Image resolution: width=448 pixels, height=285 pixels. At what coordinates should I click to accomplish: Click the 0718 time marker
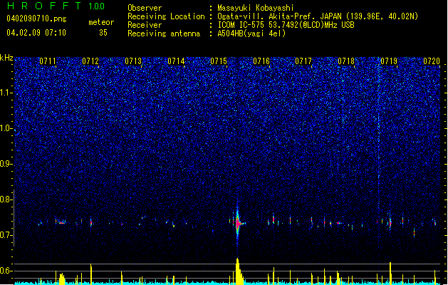[346, 61]
